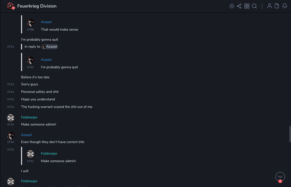The image size is (291, 187).
Task: Open the files document icon
Action: [277, 6]
